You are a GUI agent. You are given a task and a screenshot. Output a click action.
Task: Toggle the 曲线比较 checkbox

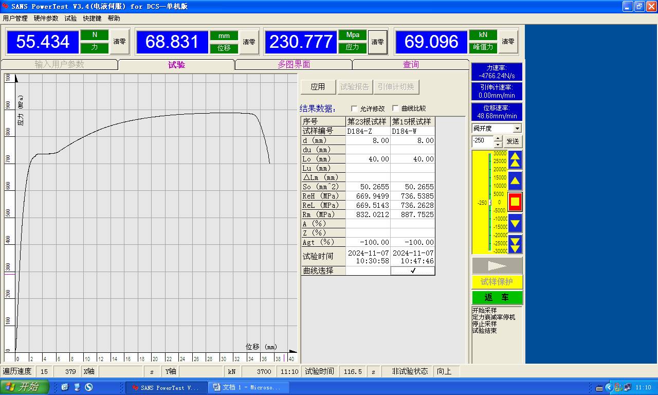point(395,109)
